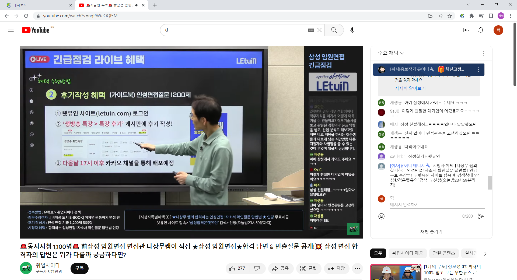Click the page vertical scrollbar
The height and width of the screenshot is (280, 517).
coord(515,54)
